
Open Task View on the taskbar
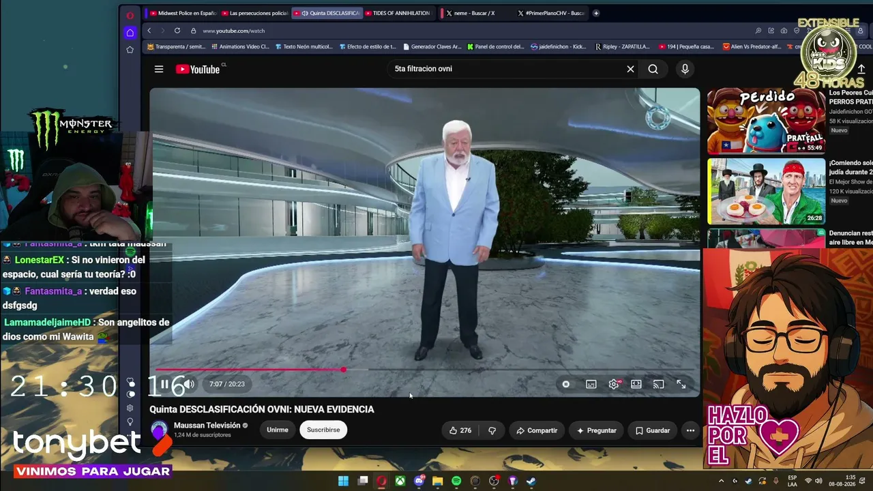pyautogui.click(x=363, y=481)
